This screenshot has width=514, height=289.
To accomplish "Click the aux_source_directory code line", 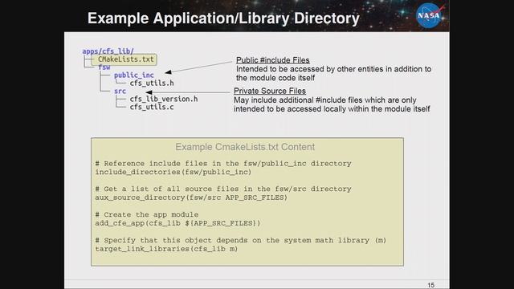I will (x=191, y=197).
